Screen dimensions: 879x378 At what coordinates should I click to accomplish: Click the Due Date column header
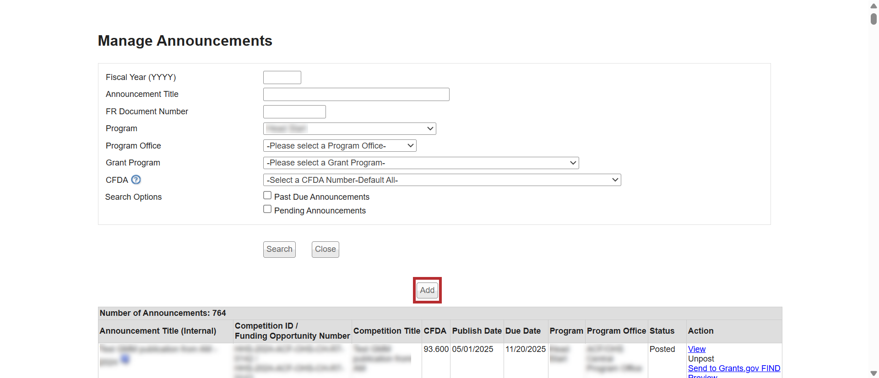tap(523, 331)
